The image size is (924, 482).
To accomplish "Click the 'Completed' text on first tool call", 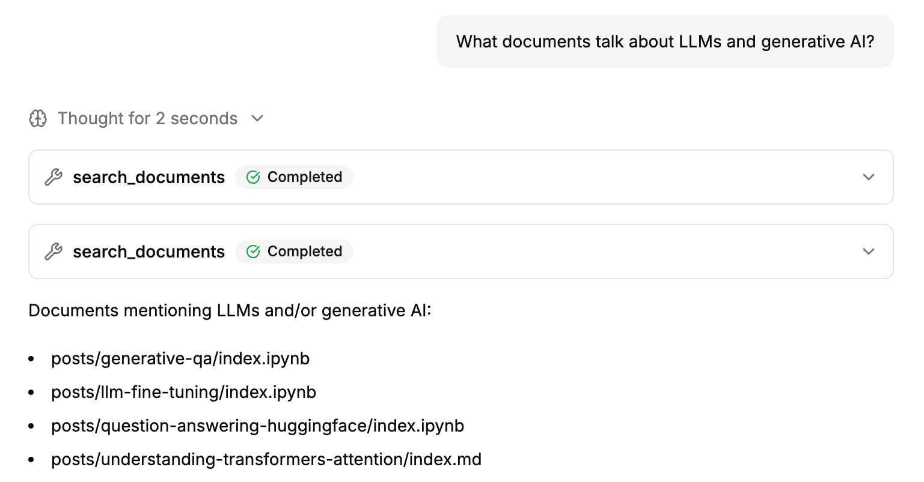I will point(304,177).
